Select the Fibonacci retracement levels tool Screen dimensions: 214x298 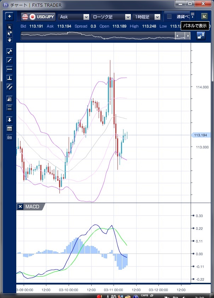click(x=10, y=108)
